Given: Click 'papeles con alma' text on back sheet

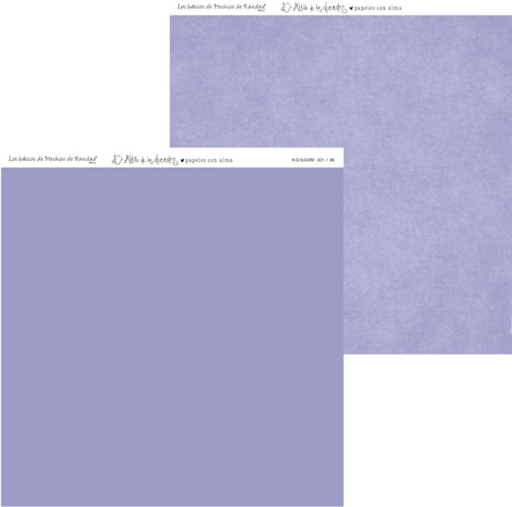Looking at the screenshot, I should (379, 9).
